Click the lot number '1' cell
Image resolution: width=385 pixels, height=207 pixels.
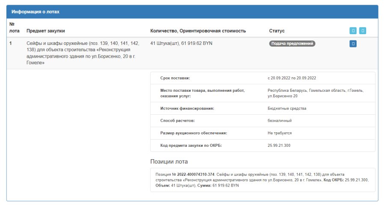click(11, 44)
